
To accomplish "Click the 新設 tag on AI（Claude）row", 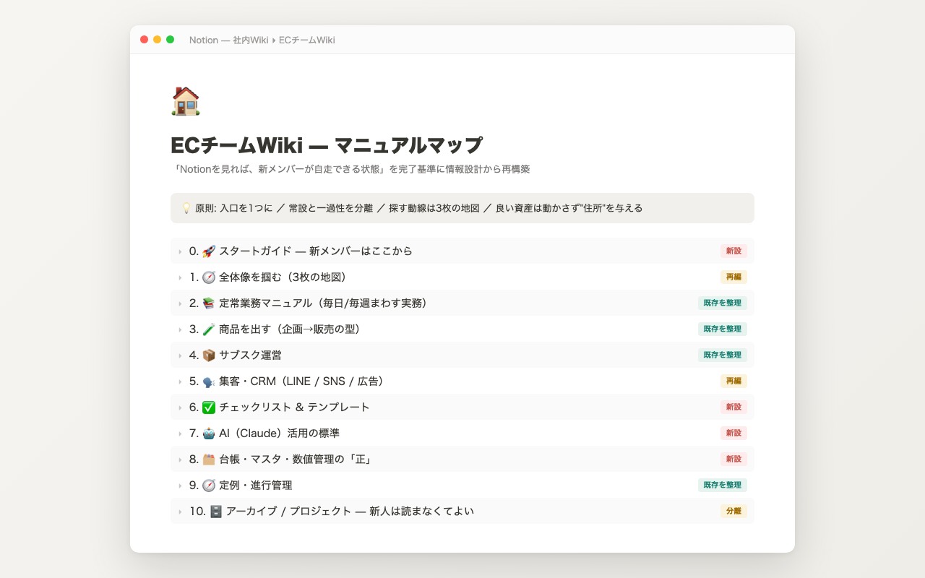I will (733, 433).
